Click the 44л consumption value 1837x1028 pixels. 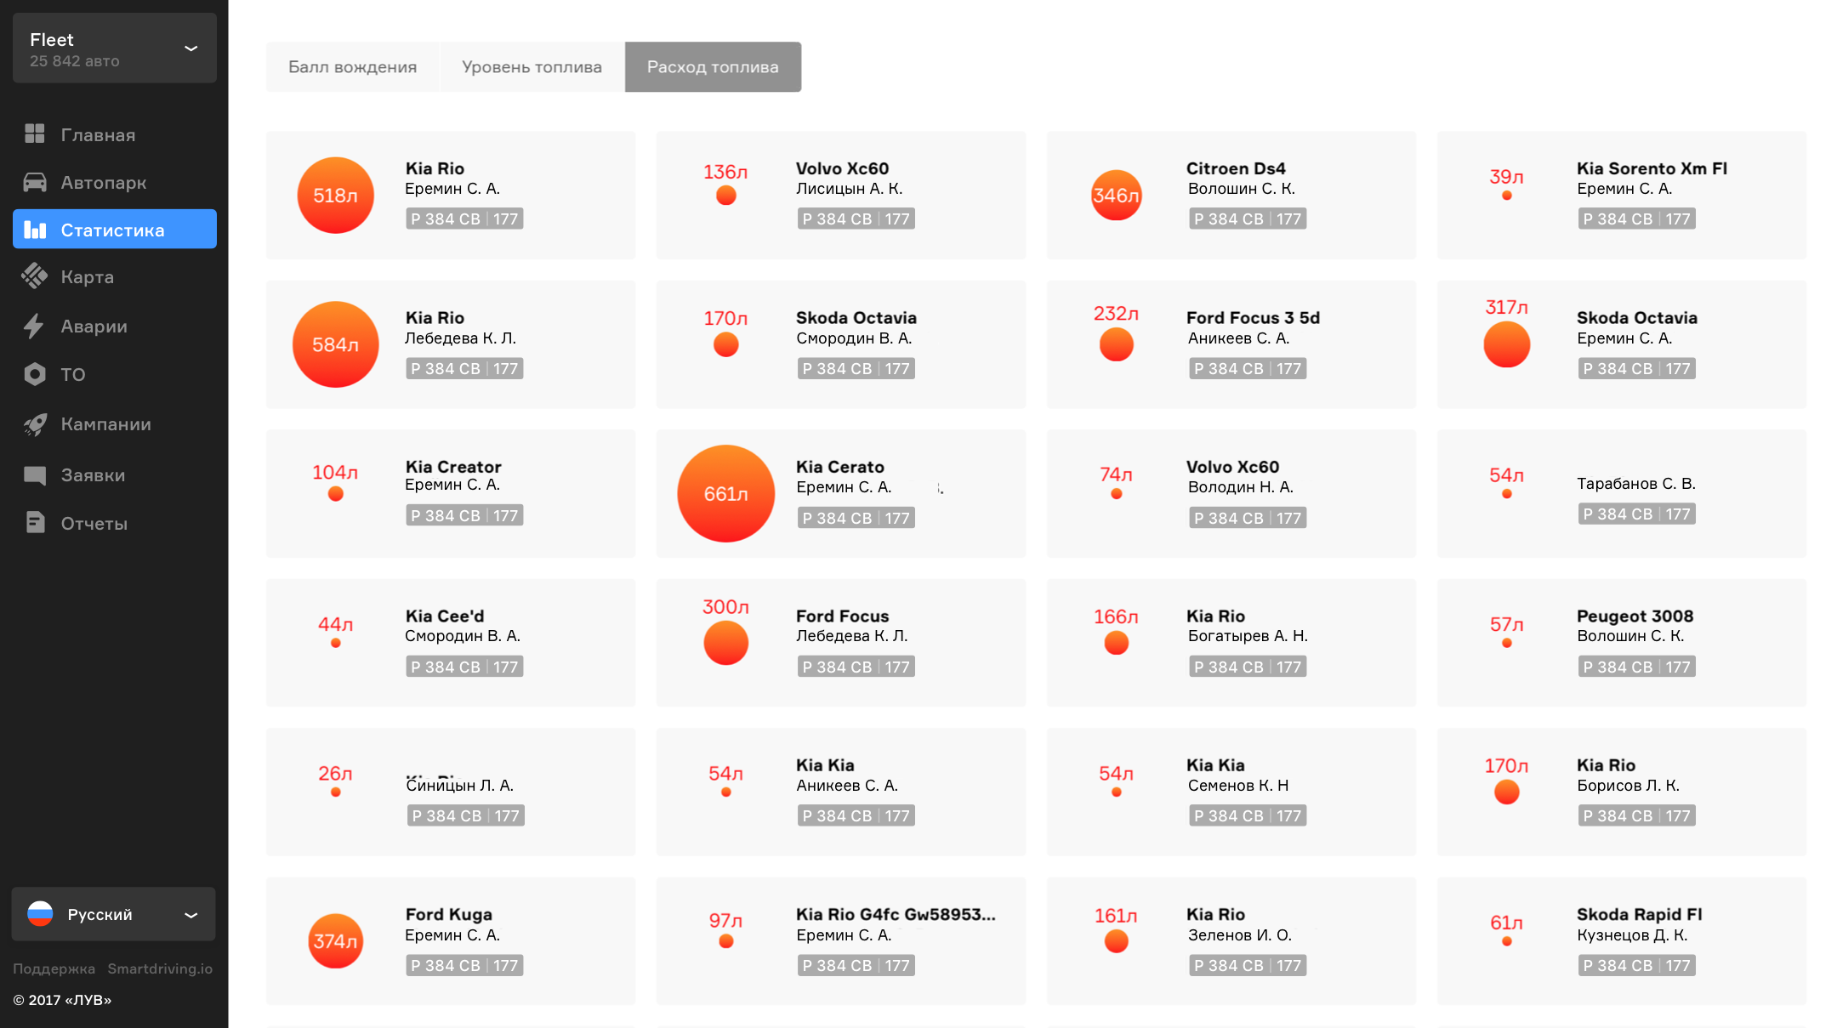335,624
